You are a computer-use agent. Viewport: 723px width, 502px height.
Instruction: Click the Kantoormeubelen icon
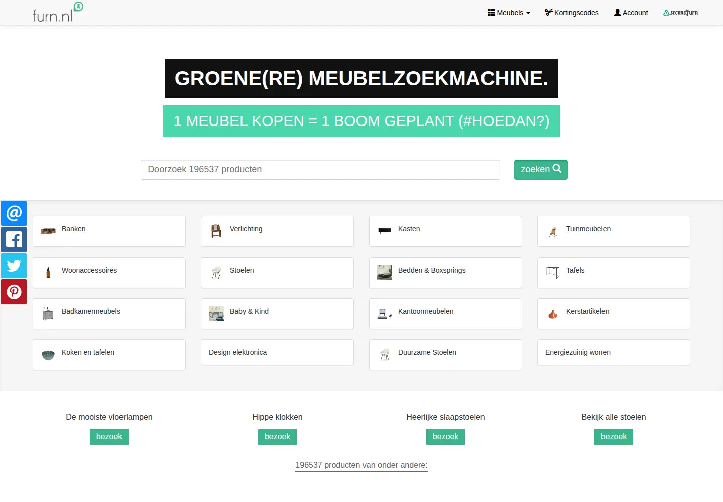pos(385,314)
